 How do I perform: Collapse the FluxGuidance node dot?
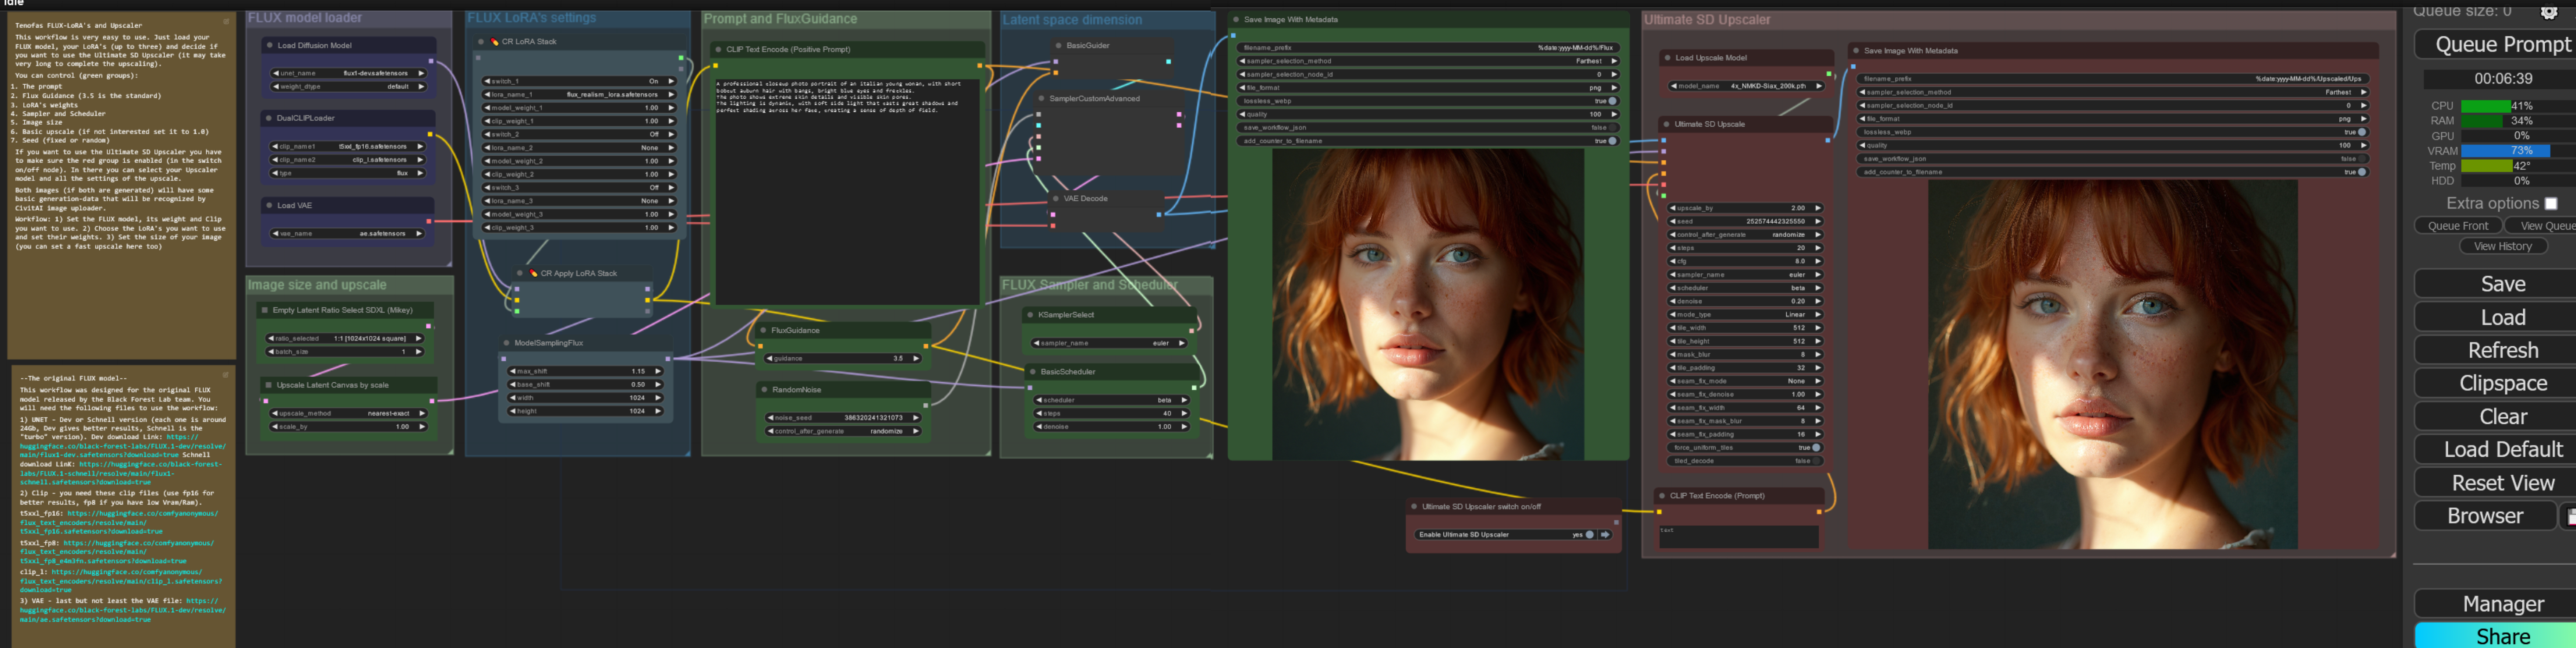pyautogui.click(x=763, y=330)
